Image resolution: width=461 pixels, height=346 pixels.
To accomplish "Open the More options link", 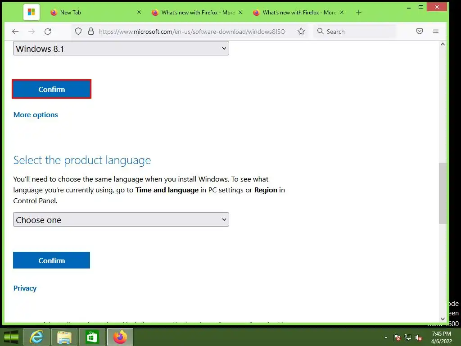I will pos(36,115).
